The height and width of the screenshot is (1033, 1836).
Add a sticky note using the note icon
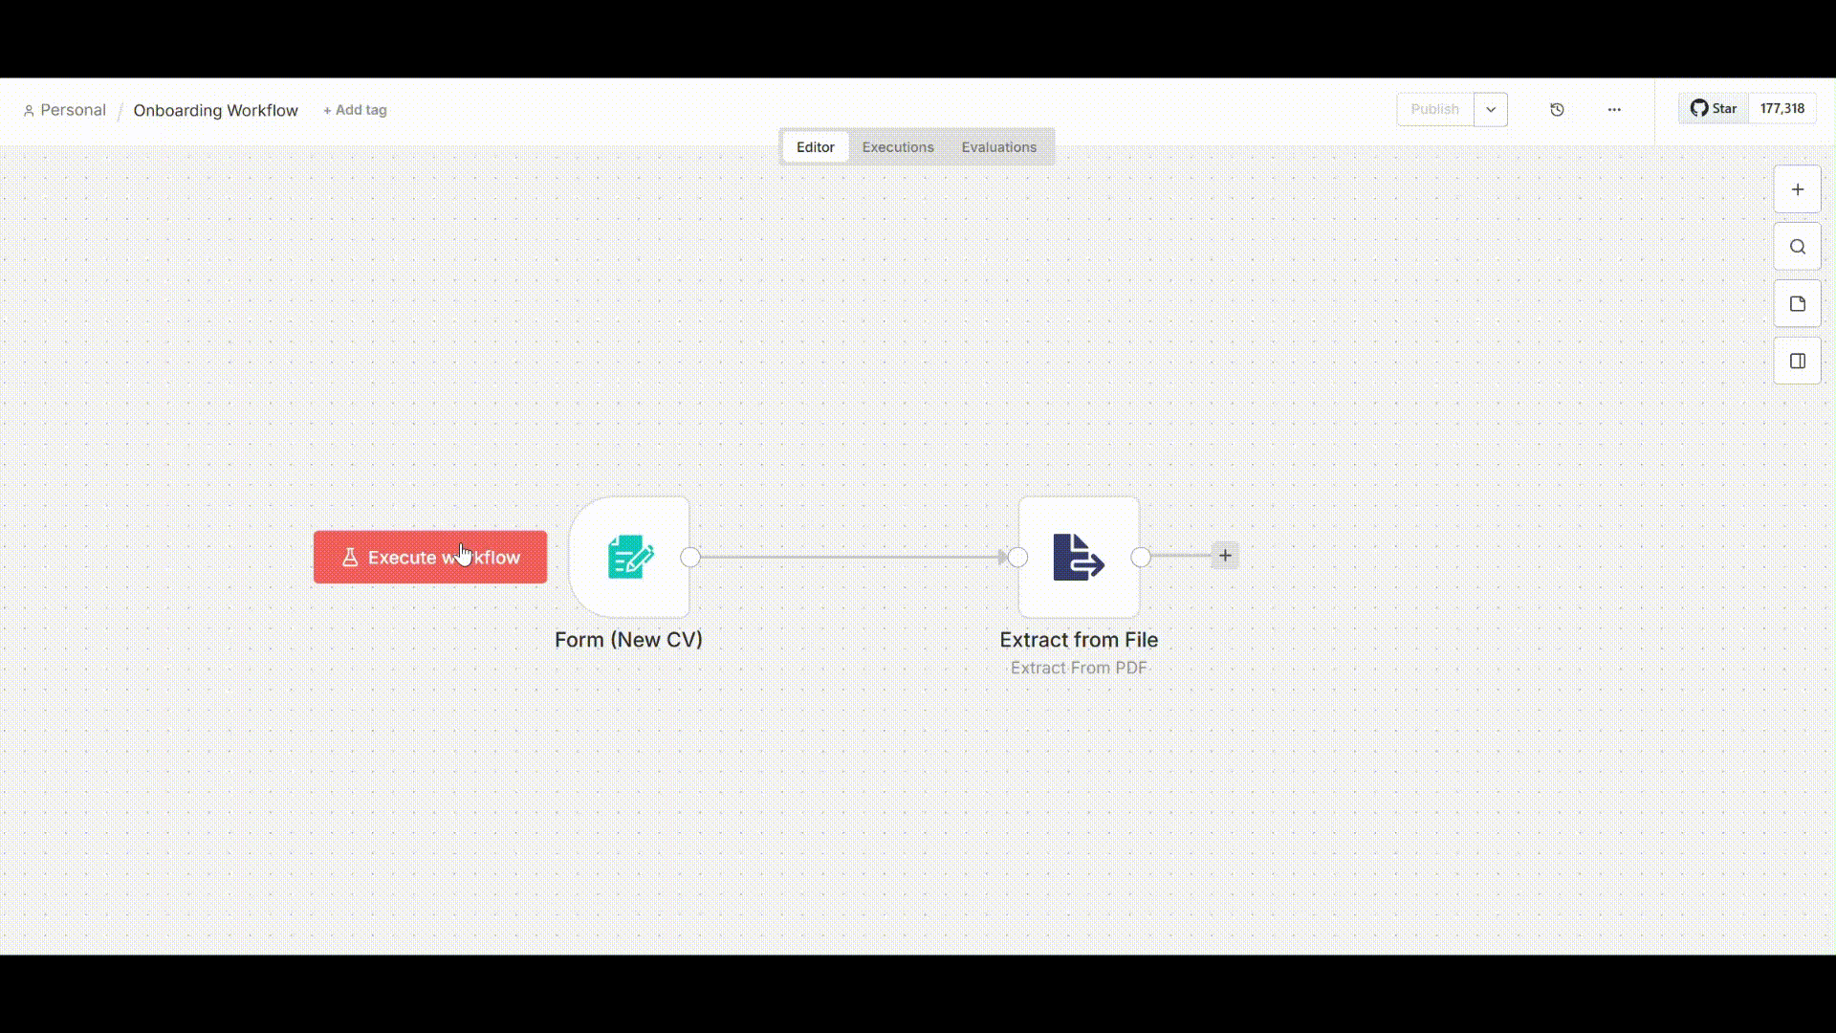click(1797, 304)
